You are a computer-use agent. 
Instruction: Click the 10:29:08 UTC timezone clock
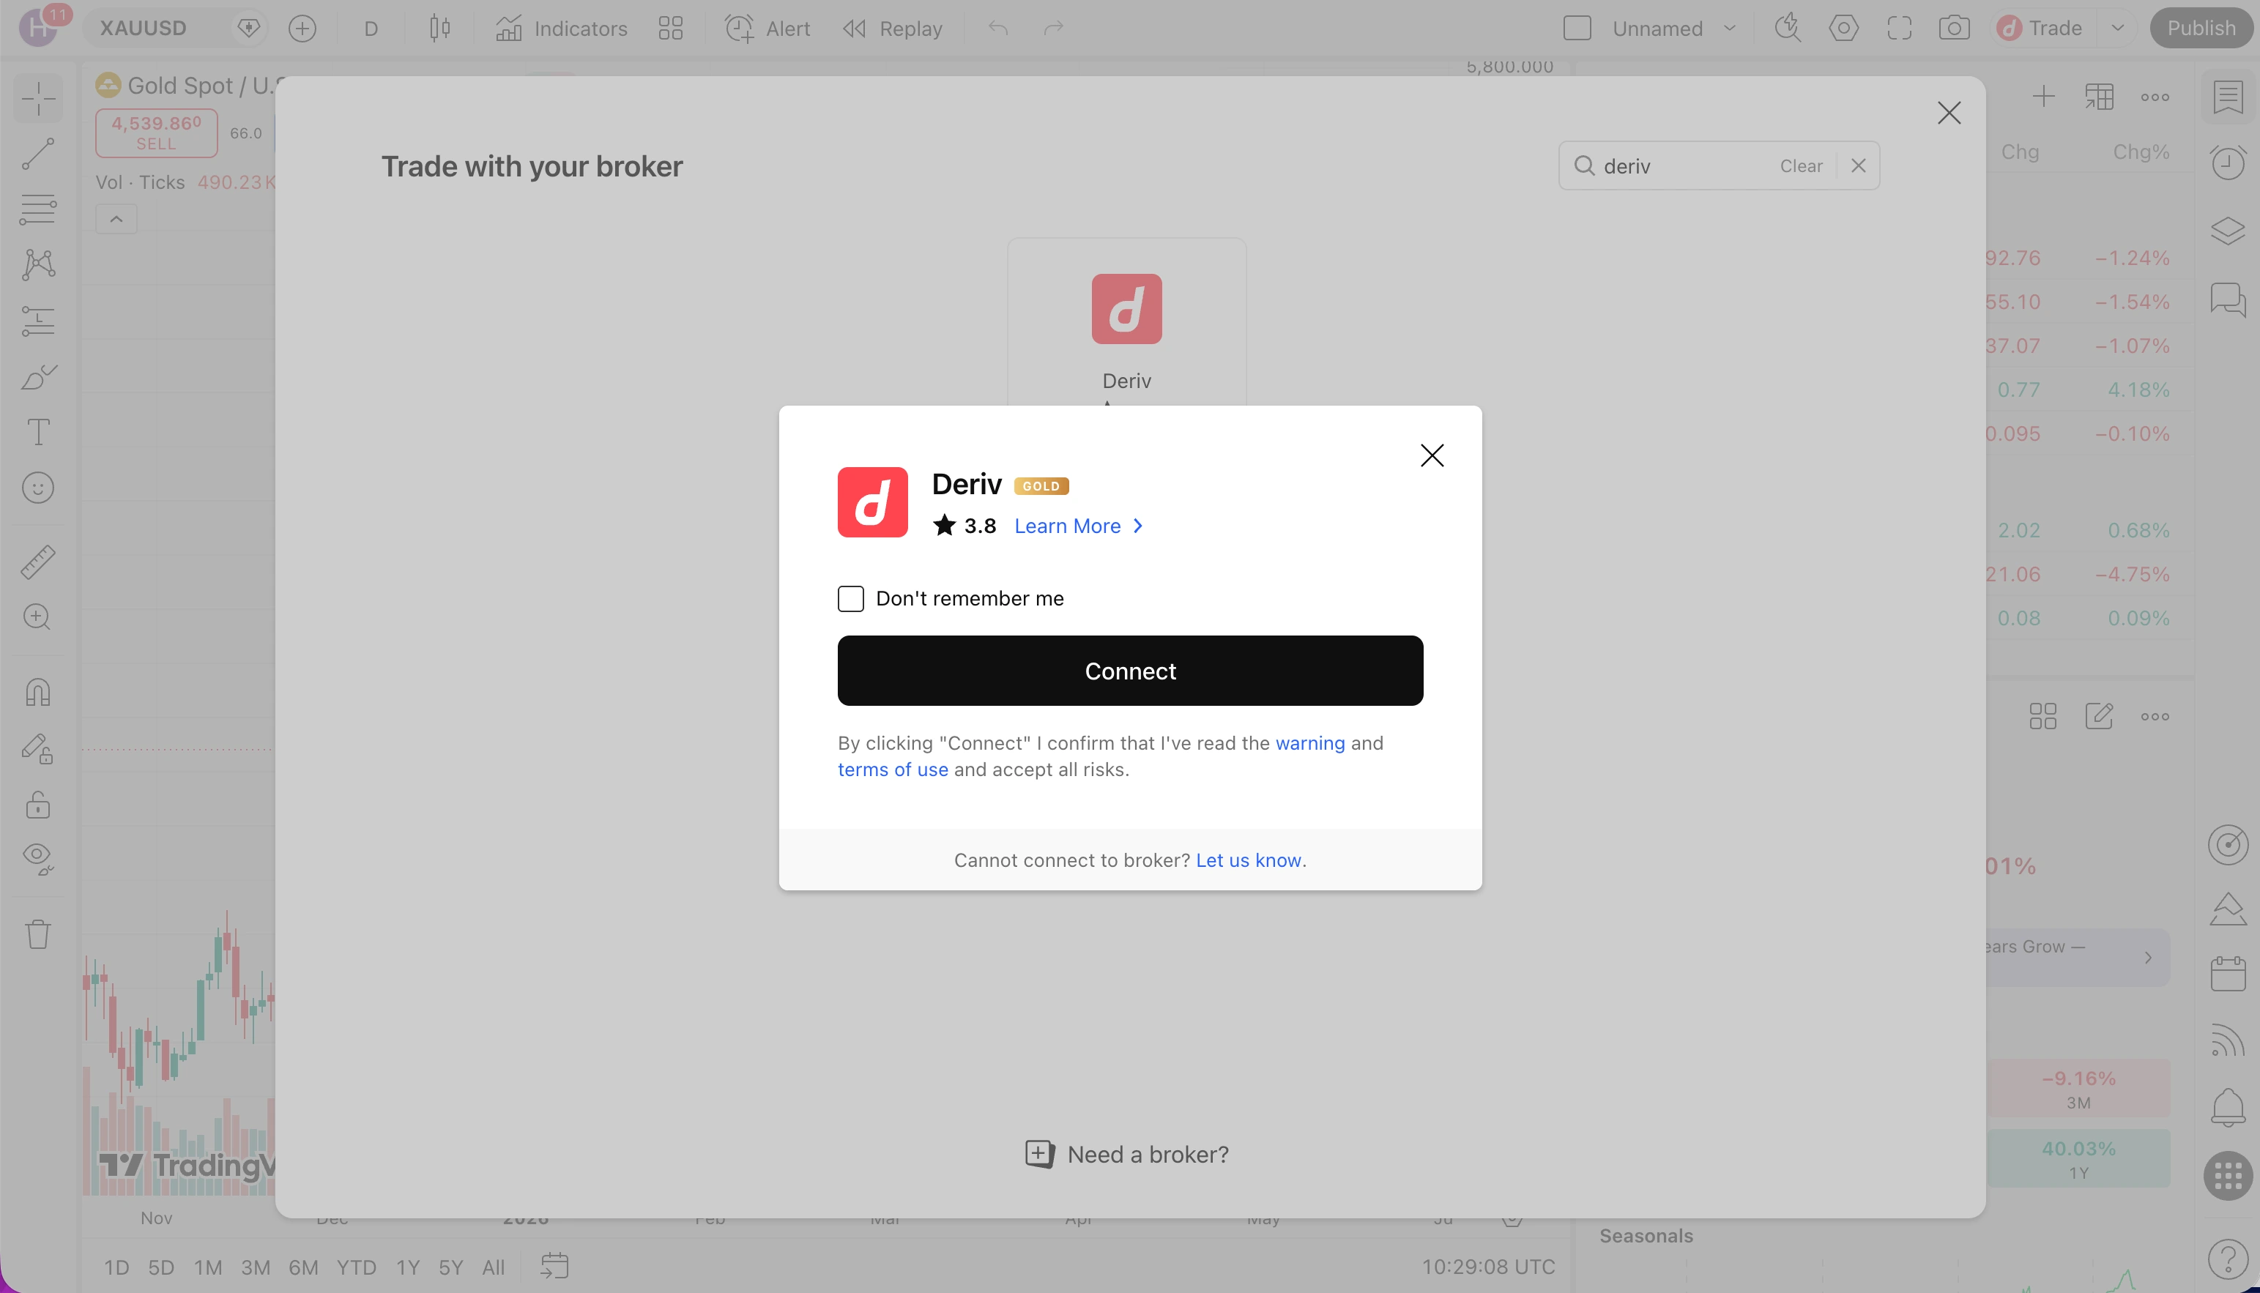[x=1488, y=1267]
